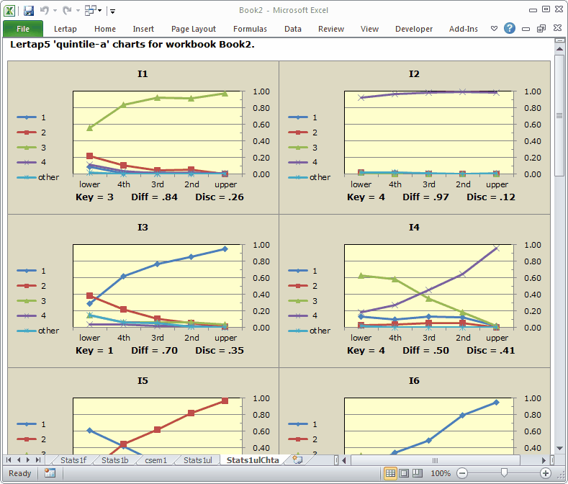
Task: Insert a new worksheet with the tab icon
Action: pos(297,460)
